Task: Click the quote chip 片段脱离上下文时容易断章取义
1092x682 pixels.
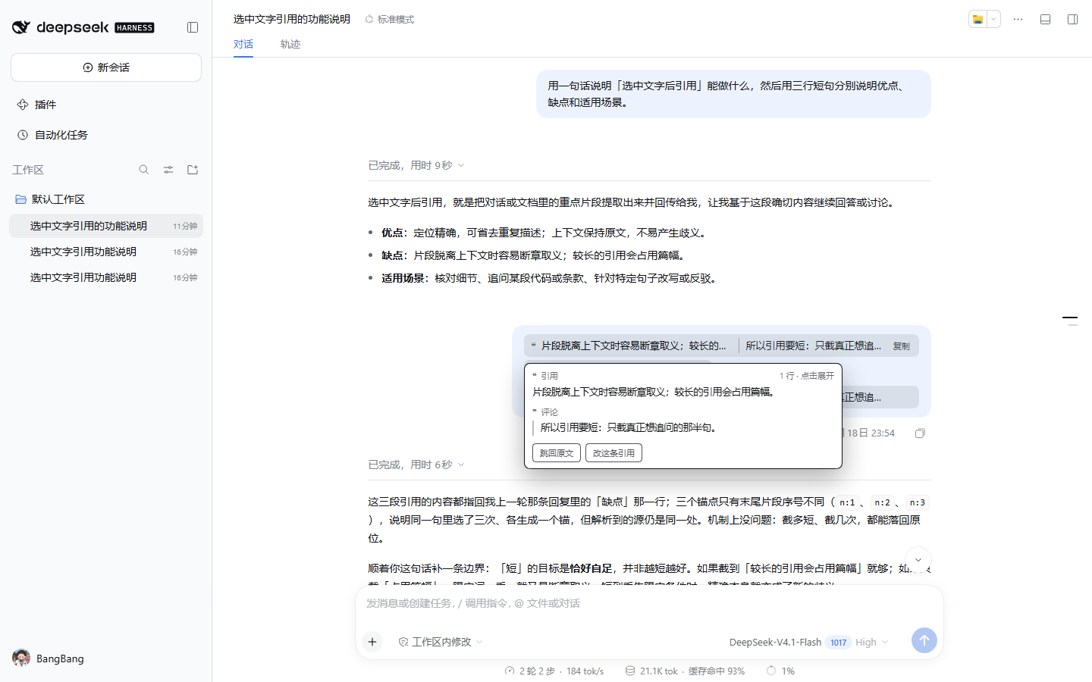Action: [x=629, y=346]
